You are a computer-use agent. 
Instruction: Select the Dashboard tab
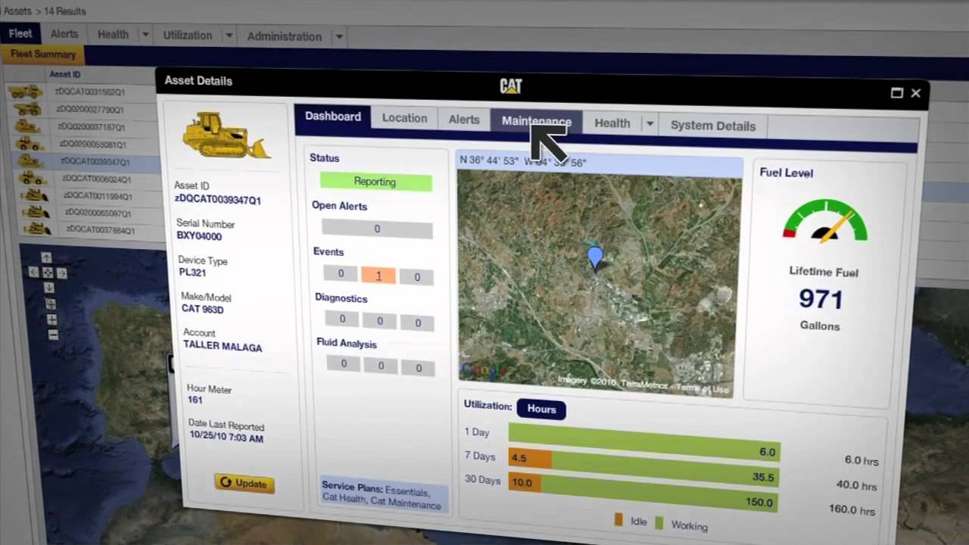click(x=333, y=117)
